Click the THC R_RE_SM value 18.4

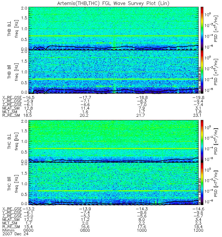198,227
